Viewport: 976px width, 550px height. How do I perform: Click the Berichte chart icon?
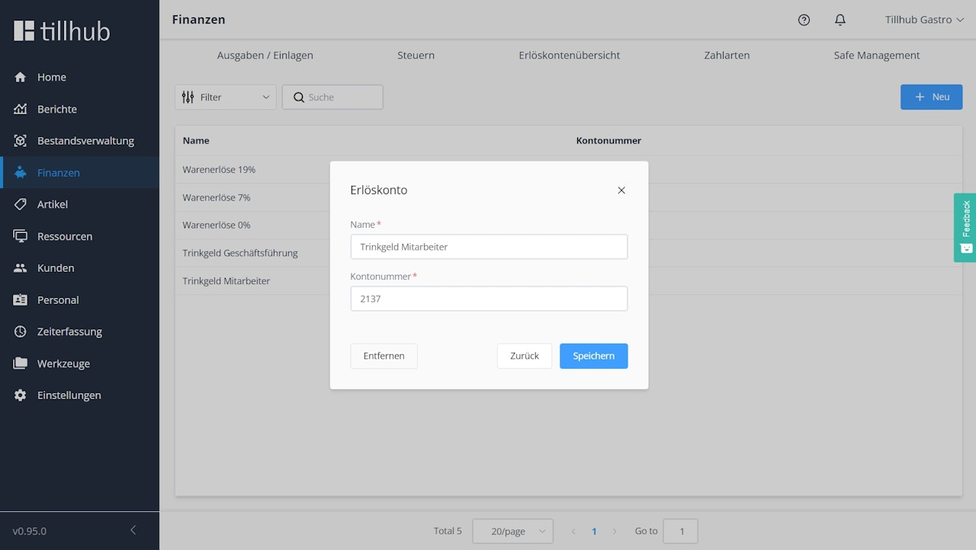tap(21, 109)
